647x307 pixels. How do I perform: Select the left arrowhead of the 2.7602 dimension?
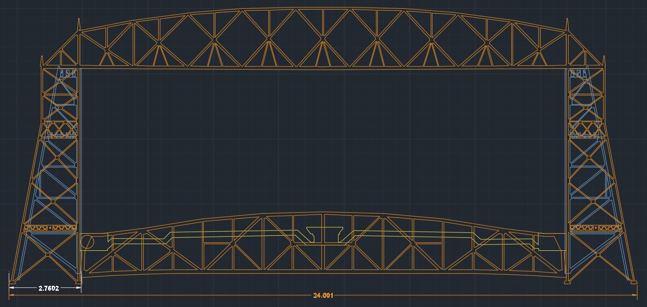(x=12, y=288)
